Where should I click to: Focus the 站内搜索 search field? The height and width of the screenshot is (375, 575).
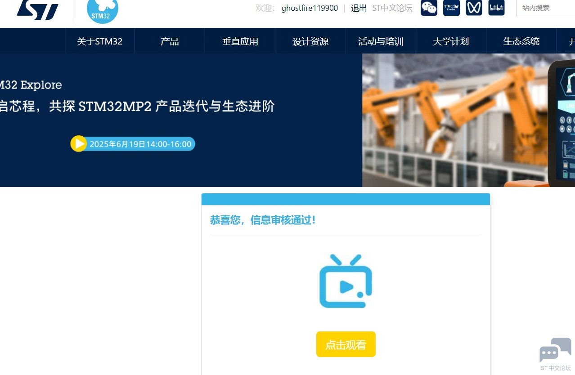coord(545,8)
